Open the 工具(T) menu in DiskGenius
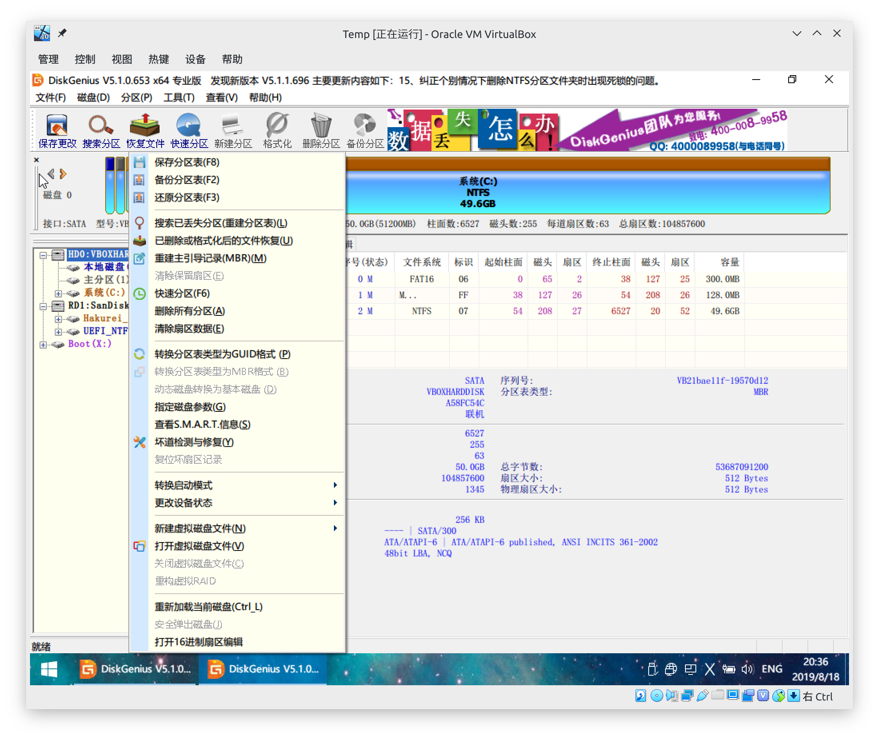This screenshot has width=879, height=740. (x=179, y=97)
